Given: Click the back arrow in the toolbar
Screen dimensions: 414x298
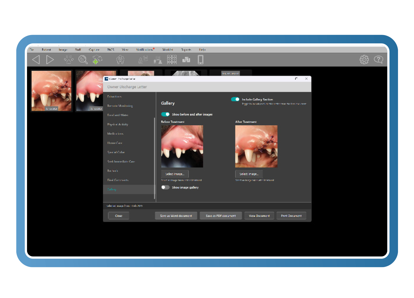Looking at the screenshot, I should point(36,60).
